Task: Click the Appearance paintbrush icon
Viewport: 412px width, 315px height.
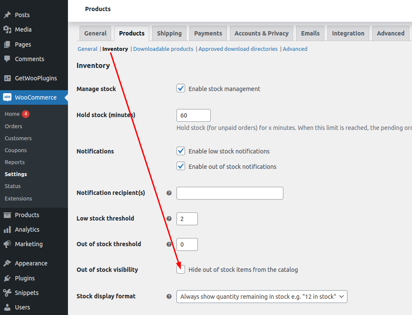Action: 7,263
